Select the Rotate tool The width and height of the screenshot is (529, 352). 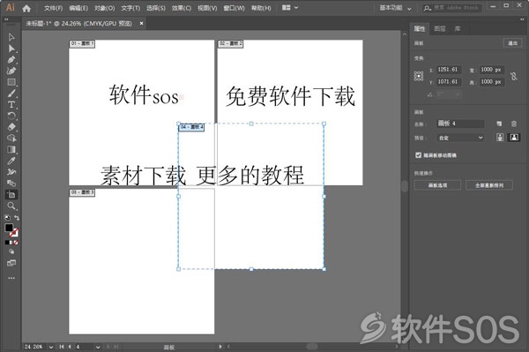click(x=11, y=116)
